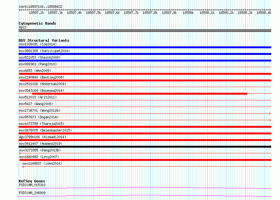Click the gray 8p22 cytogenetic band bar
280x200 pixels.
145,31
